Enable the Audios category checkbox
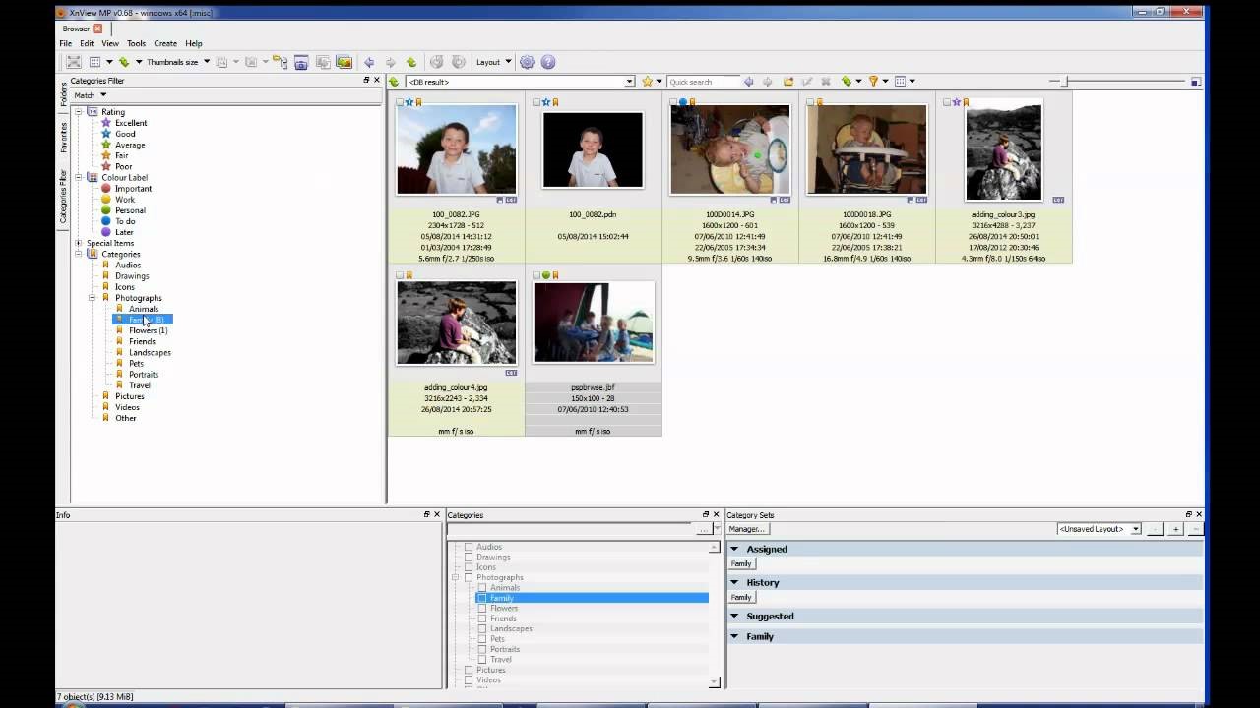Viewport: 1260px width, 708px height. point(469,547)
